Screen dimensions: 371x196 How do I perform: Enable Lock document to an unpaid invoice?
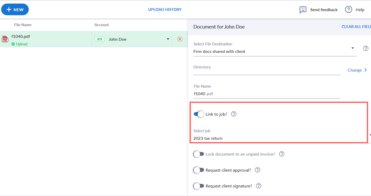pos(199,154)
